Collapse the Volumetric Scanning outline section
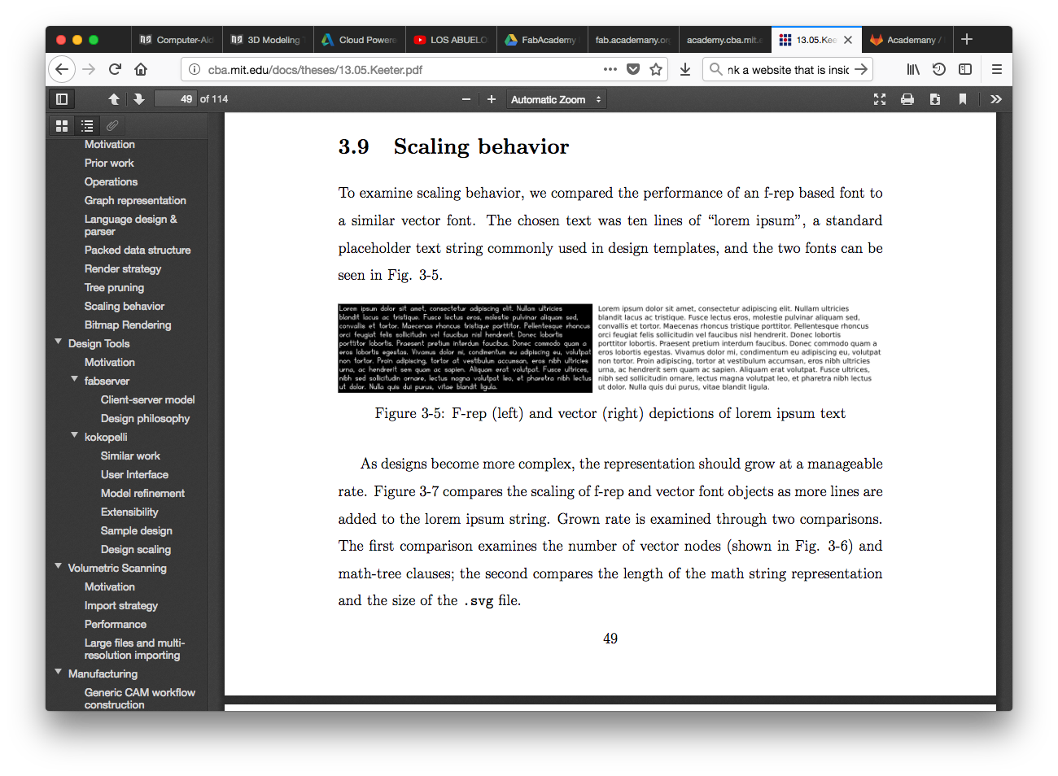The width and height of the screenshot is (1058, 776). [58, 566]
